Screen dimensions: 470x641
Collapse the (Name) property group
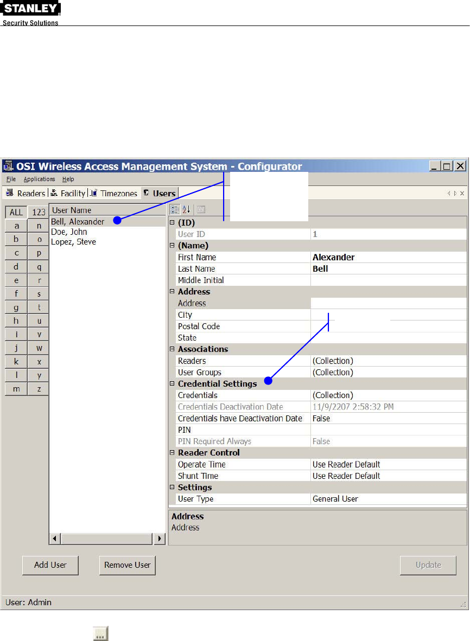coord(172,246)
